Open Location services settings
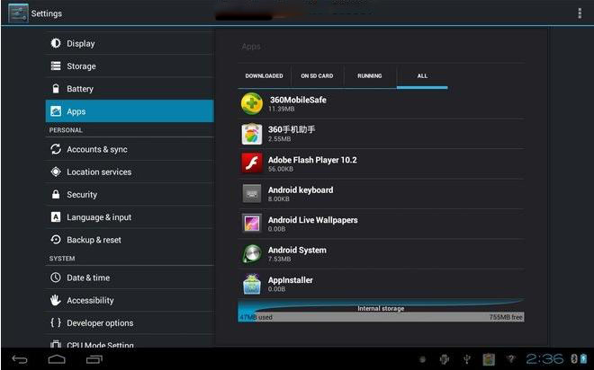Viewport: 594px width, 370px height. [130, 172]
